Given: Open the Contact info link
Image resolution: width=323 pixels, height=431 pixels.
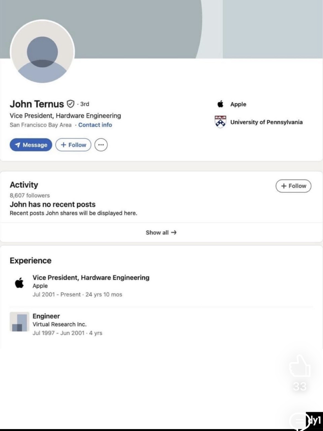Looking at the screenshot, I should (x=95, y=125).
